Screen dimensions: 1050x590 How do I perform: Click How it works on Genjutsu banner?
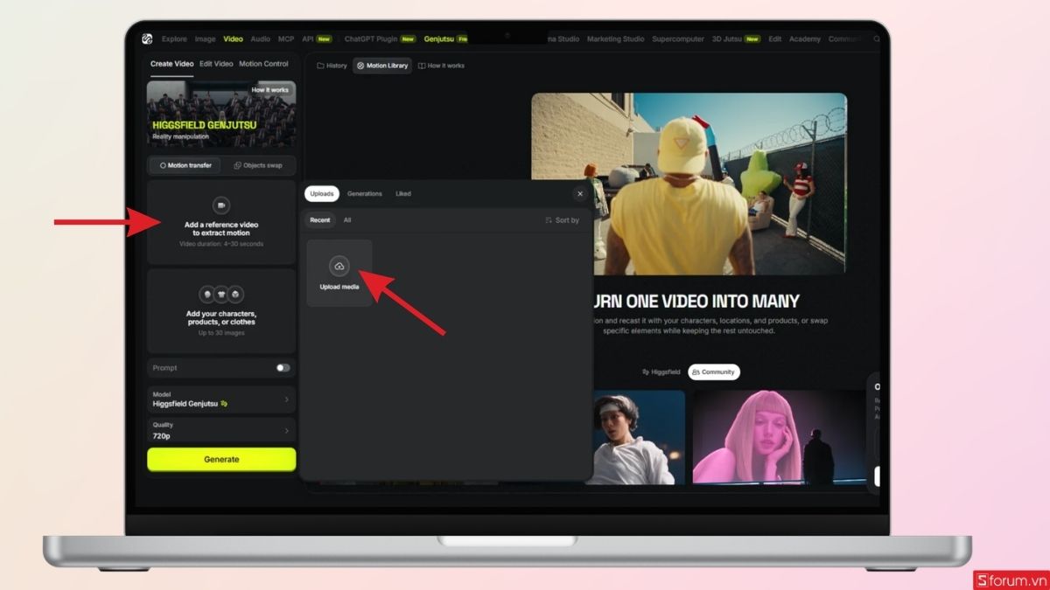coord(269,90)
